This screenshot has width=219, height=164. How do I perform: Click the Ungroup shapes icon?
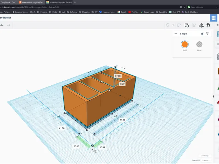[187, 25]
